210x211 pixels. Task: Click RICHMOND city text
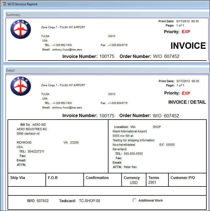[24, 142]
